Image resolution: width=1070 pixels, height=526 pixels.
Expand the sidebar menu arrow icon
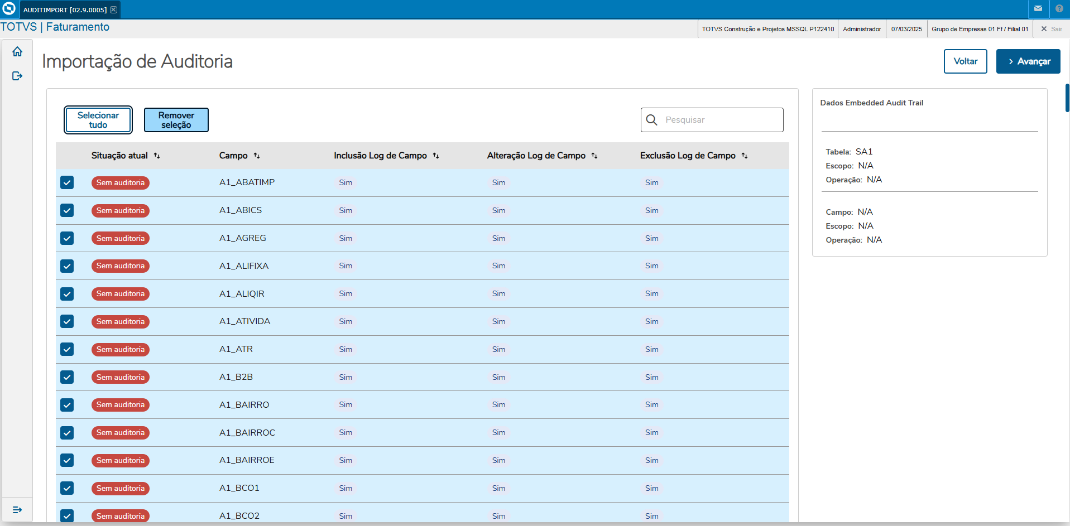(17, 510)
